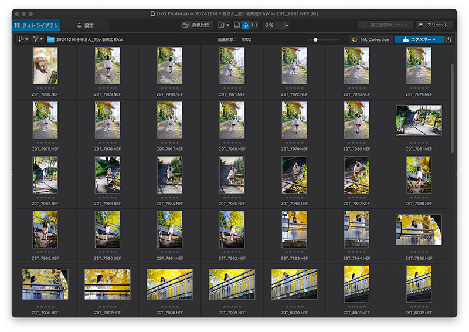The image size is (469, 332).
Task: Click the エクスポート export button
Action: point(419,39)
